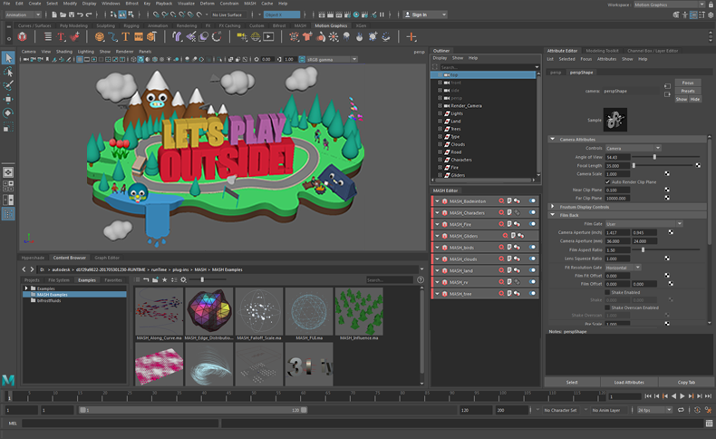Toggle the Auto Render Clip Plane checkbox
This screenshot has width=716, height=439.
coord(607,181)
